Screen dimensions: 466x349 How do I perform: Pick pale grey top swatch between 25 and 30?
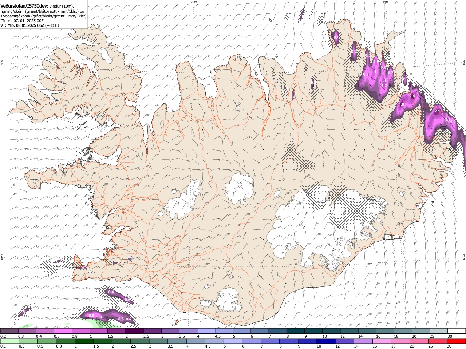(439, 331)
